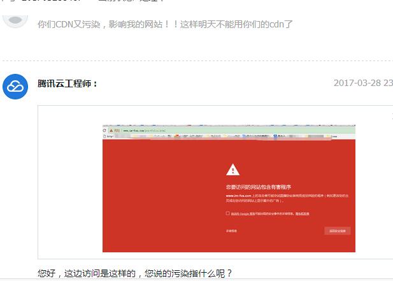Click the page icon beside http bookmark

tap(105, 136)
